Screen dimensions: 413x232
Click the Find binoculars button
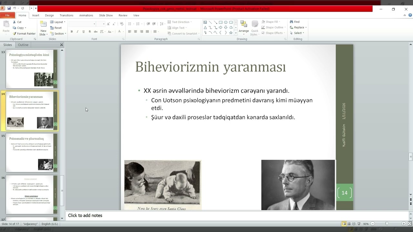coord(295,22)
